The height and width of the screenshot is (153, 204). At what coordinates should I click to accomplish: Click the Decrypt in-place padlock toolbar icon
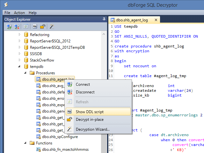tap(43, 26)
